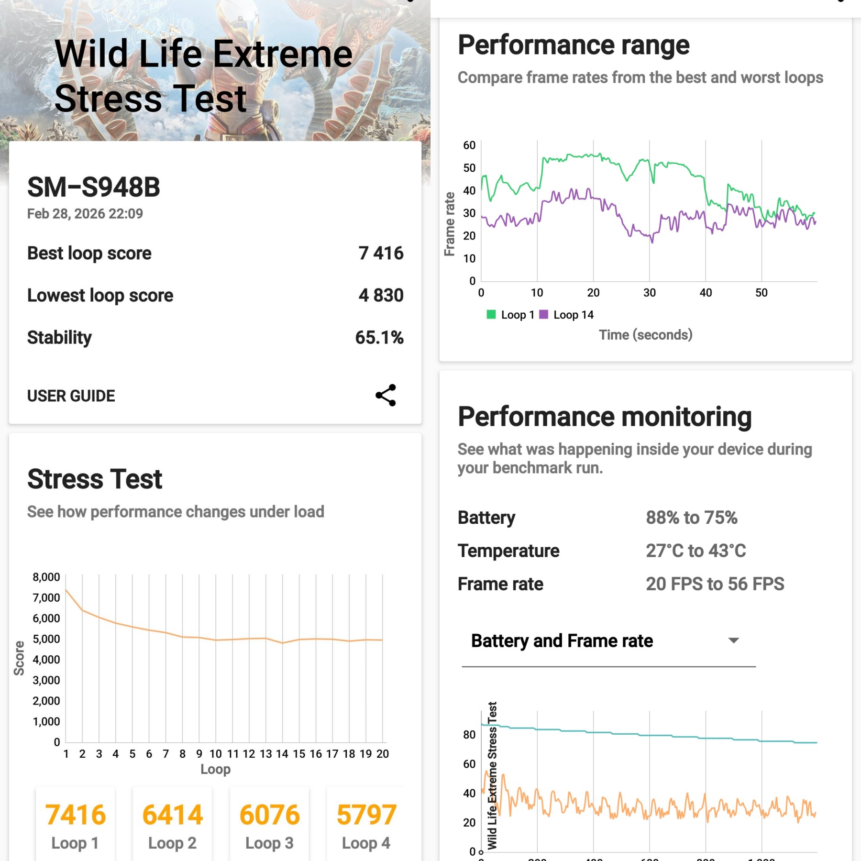Viewport: 861px width, 861px height.
Task: Click the SM-S948B device name
Action: click(94, 187)
